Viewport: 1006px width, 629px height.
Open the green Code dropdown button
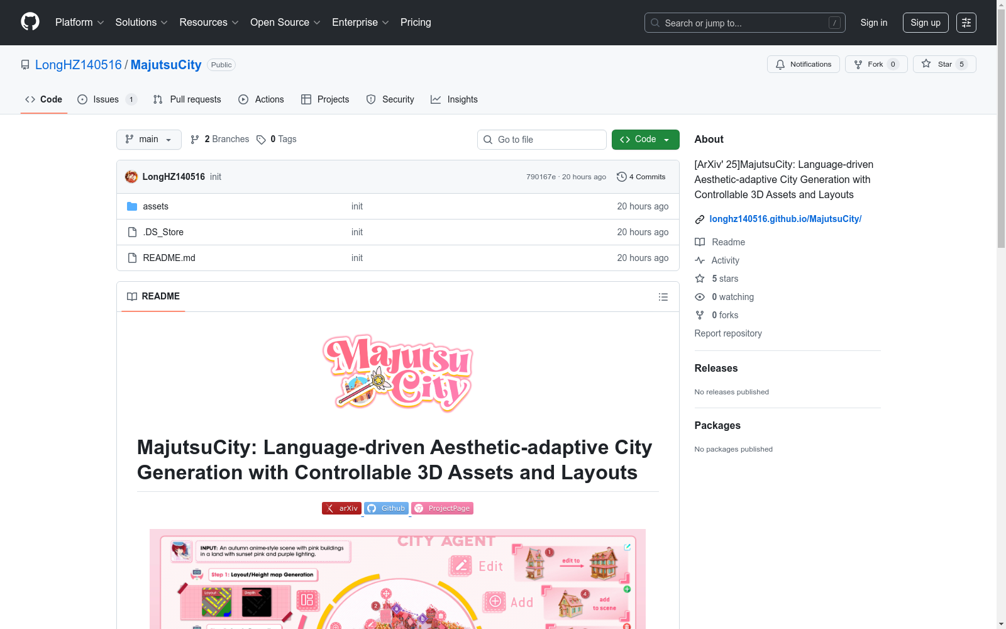[x=646, y=140]
